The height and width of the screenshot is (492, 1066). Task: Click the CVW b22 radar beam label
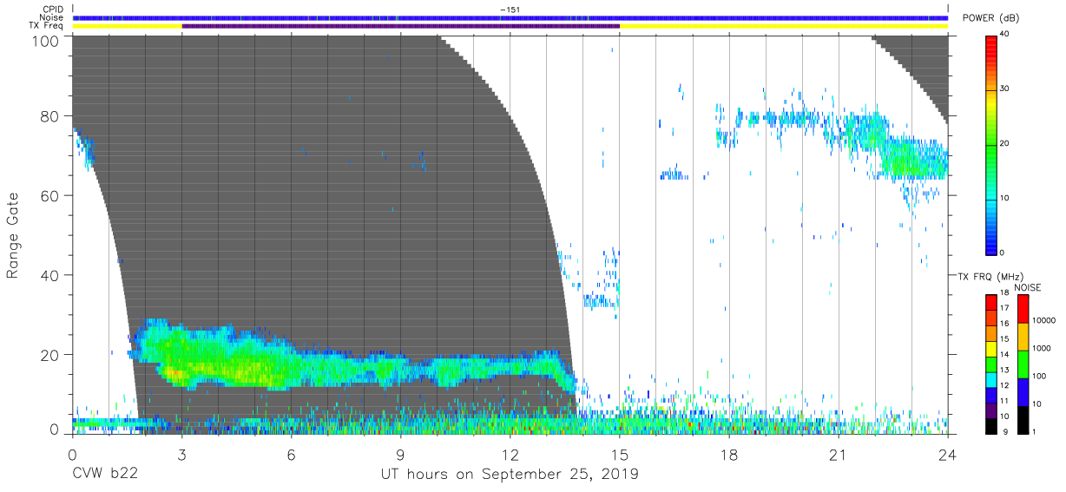click(104, 475)
